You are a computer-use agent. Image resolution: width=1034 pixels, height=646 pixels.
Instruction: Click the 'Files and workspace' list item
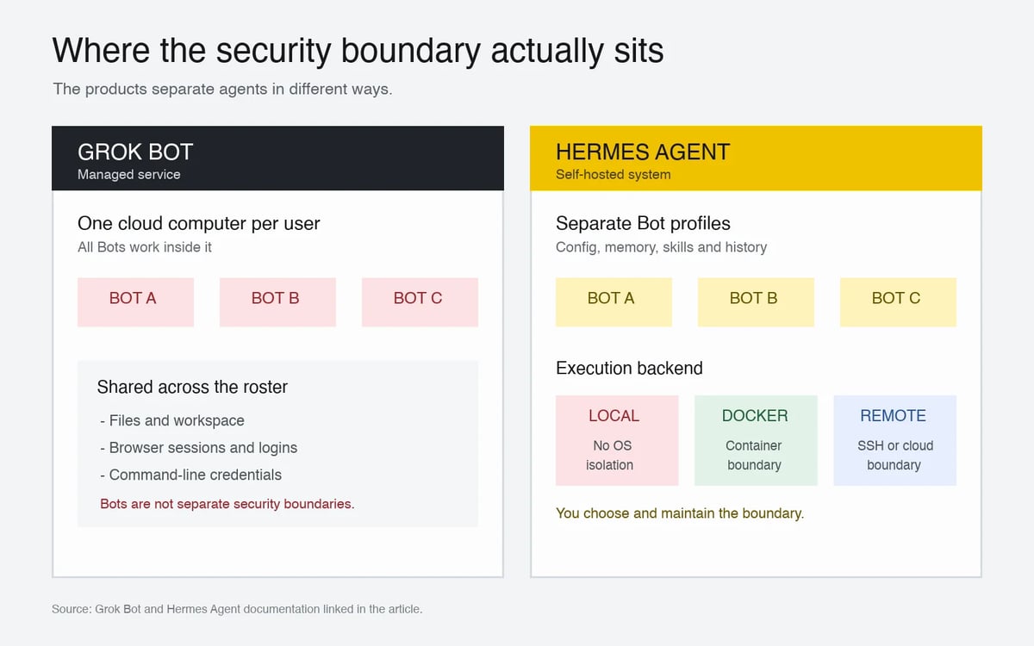coord(172,420)
